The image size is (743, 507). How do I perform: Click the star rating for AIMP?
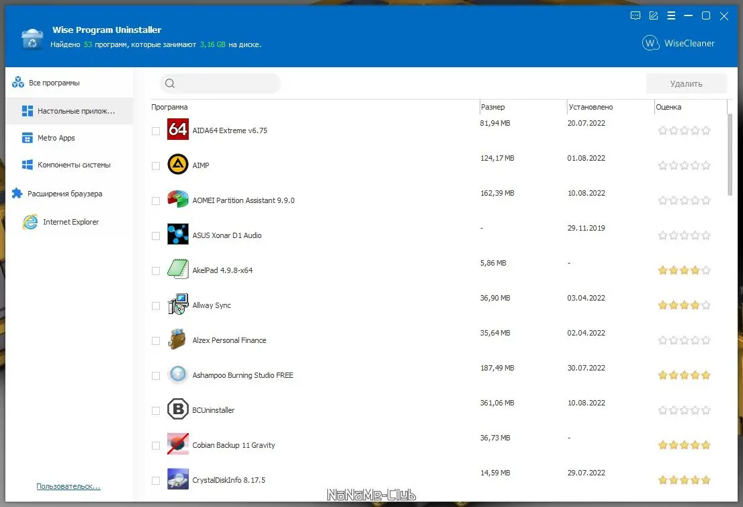pos(685,165)
